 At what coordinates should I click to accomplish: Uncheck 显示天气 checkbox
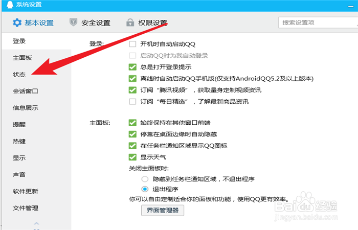pos(132,157)
